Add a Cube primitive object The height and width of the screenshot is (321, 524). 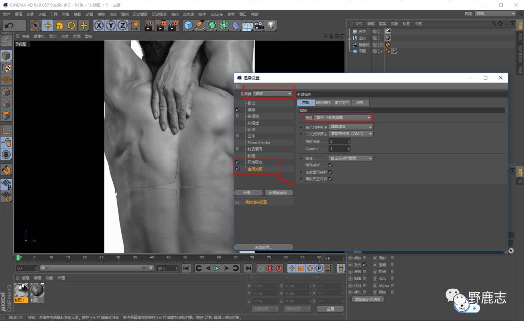(x=188, y=25)
